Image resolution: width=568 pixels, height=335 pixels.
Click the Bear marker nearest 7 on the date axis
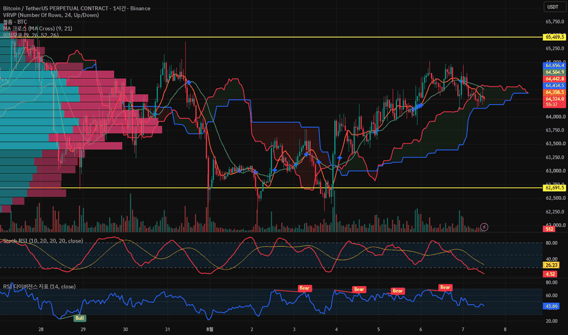click(x=446, y=287)
